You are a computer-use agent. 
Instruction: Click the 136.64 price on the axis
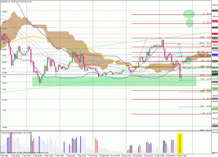click(x=215, y=5)
